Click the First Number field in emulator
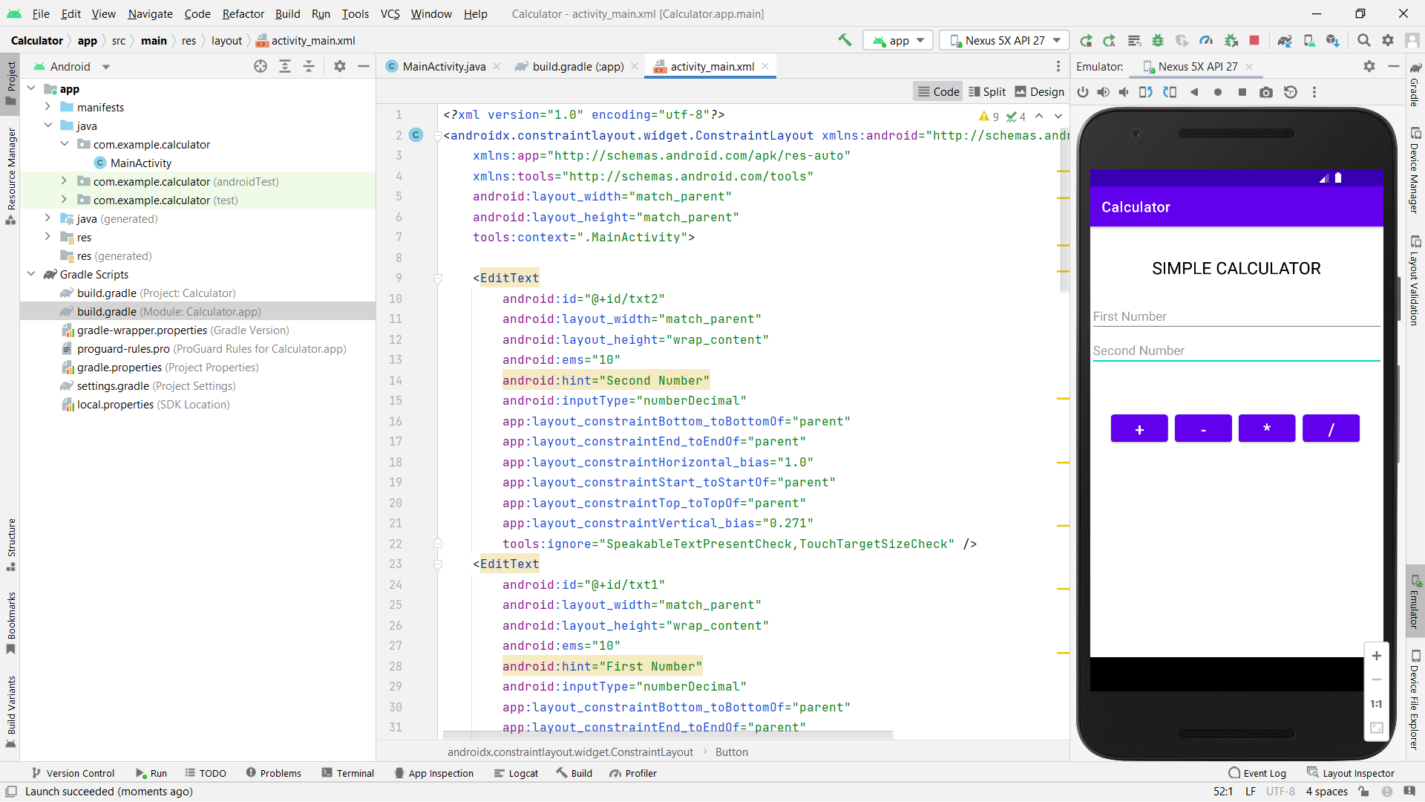This screenshot has width=1425, height=802. coord(1236,316)
